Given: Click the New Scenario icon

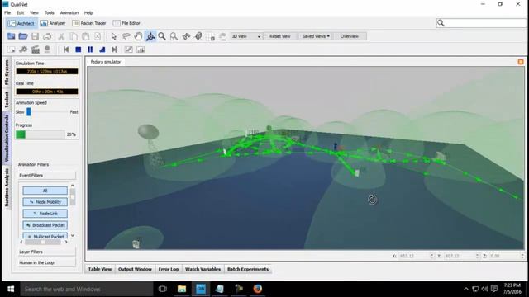Looking at the screenshot, I should tap(11, 36).
